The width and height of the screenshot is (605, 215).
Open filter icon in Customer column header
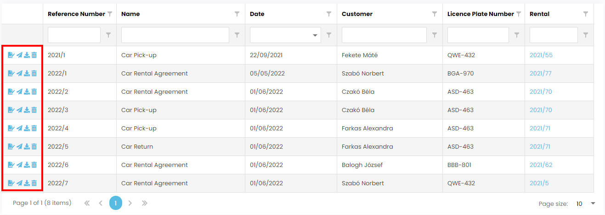point(435,14)
